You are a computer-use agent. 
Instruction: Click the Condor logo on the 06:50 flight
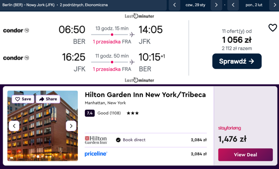tap(16, 30)
